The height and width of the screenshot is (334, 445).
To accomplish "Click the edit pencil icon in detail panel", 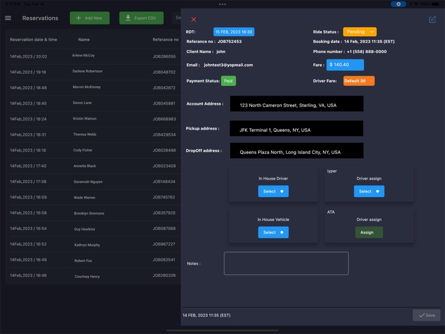I will coord(432,20).
